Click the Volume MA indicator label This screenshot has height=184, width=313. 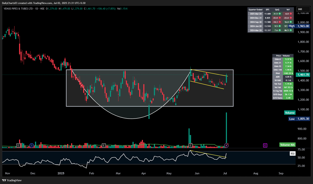pyautogui.click(x=287, y=145)
